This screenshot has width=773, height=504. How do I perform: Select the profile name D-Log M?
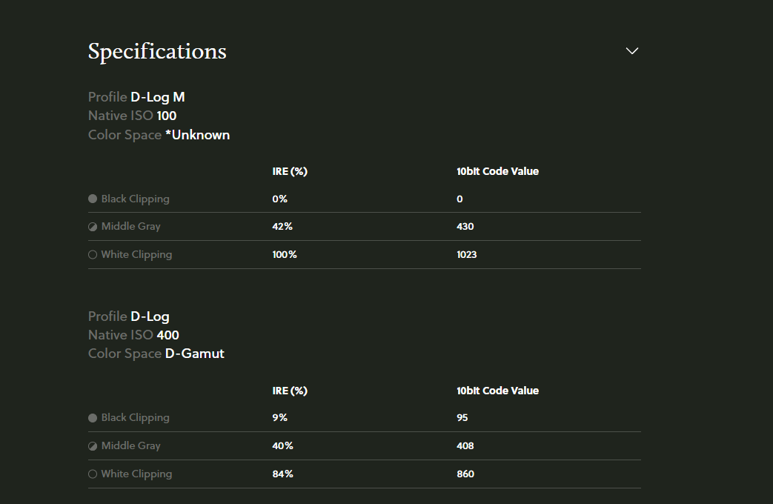click(158, 97)
